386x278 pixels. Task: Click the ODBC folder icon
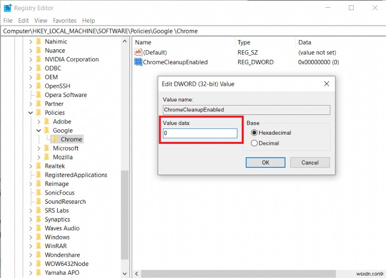click(39, 68)
